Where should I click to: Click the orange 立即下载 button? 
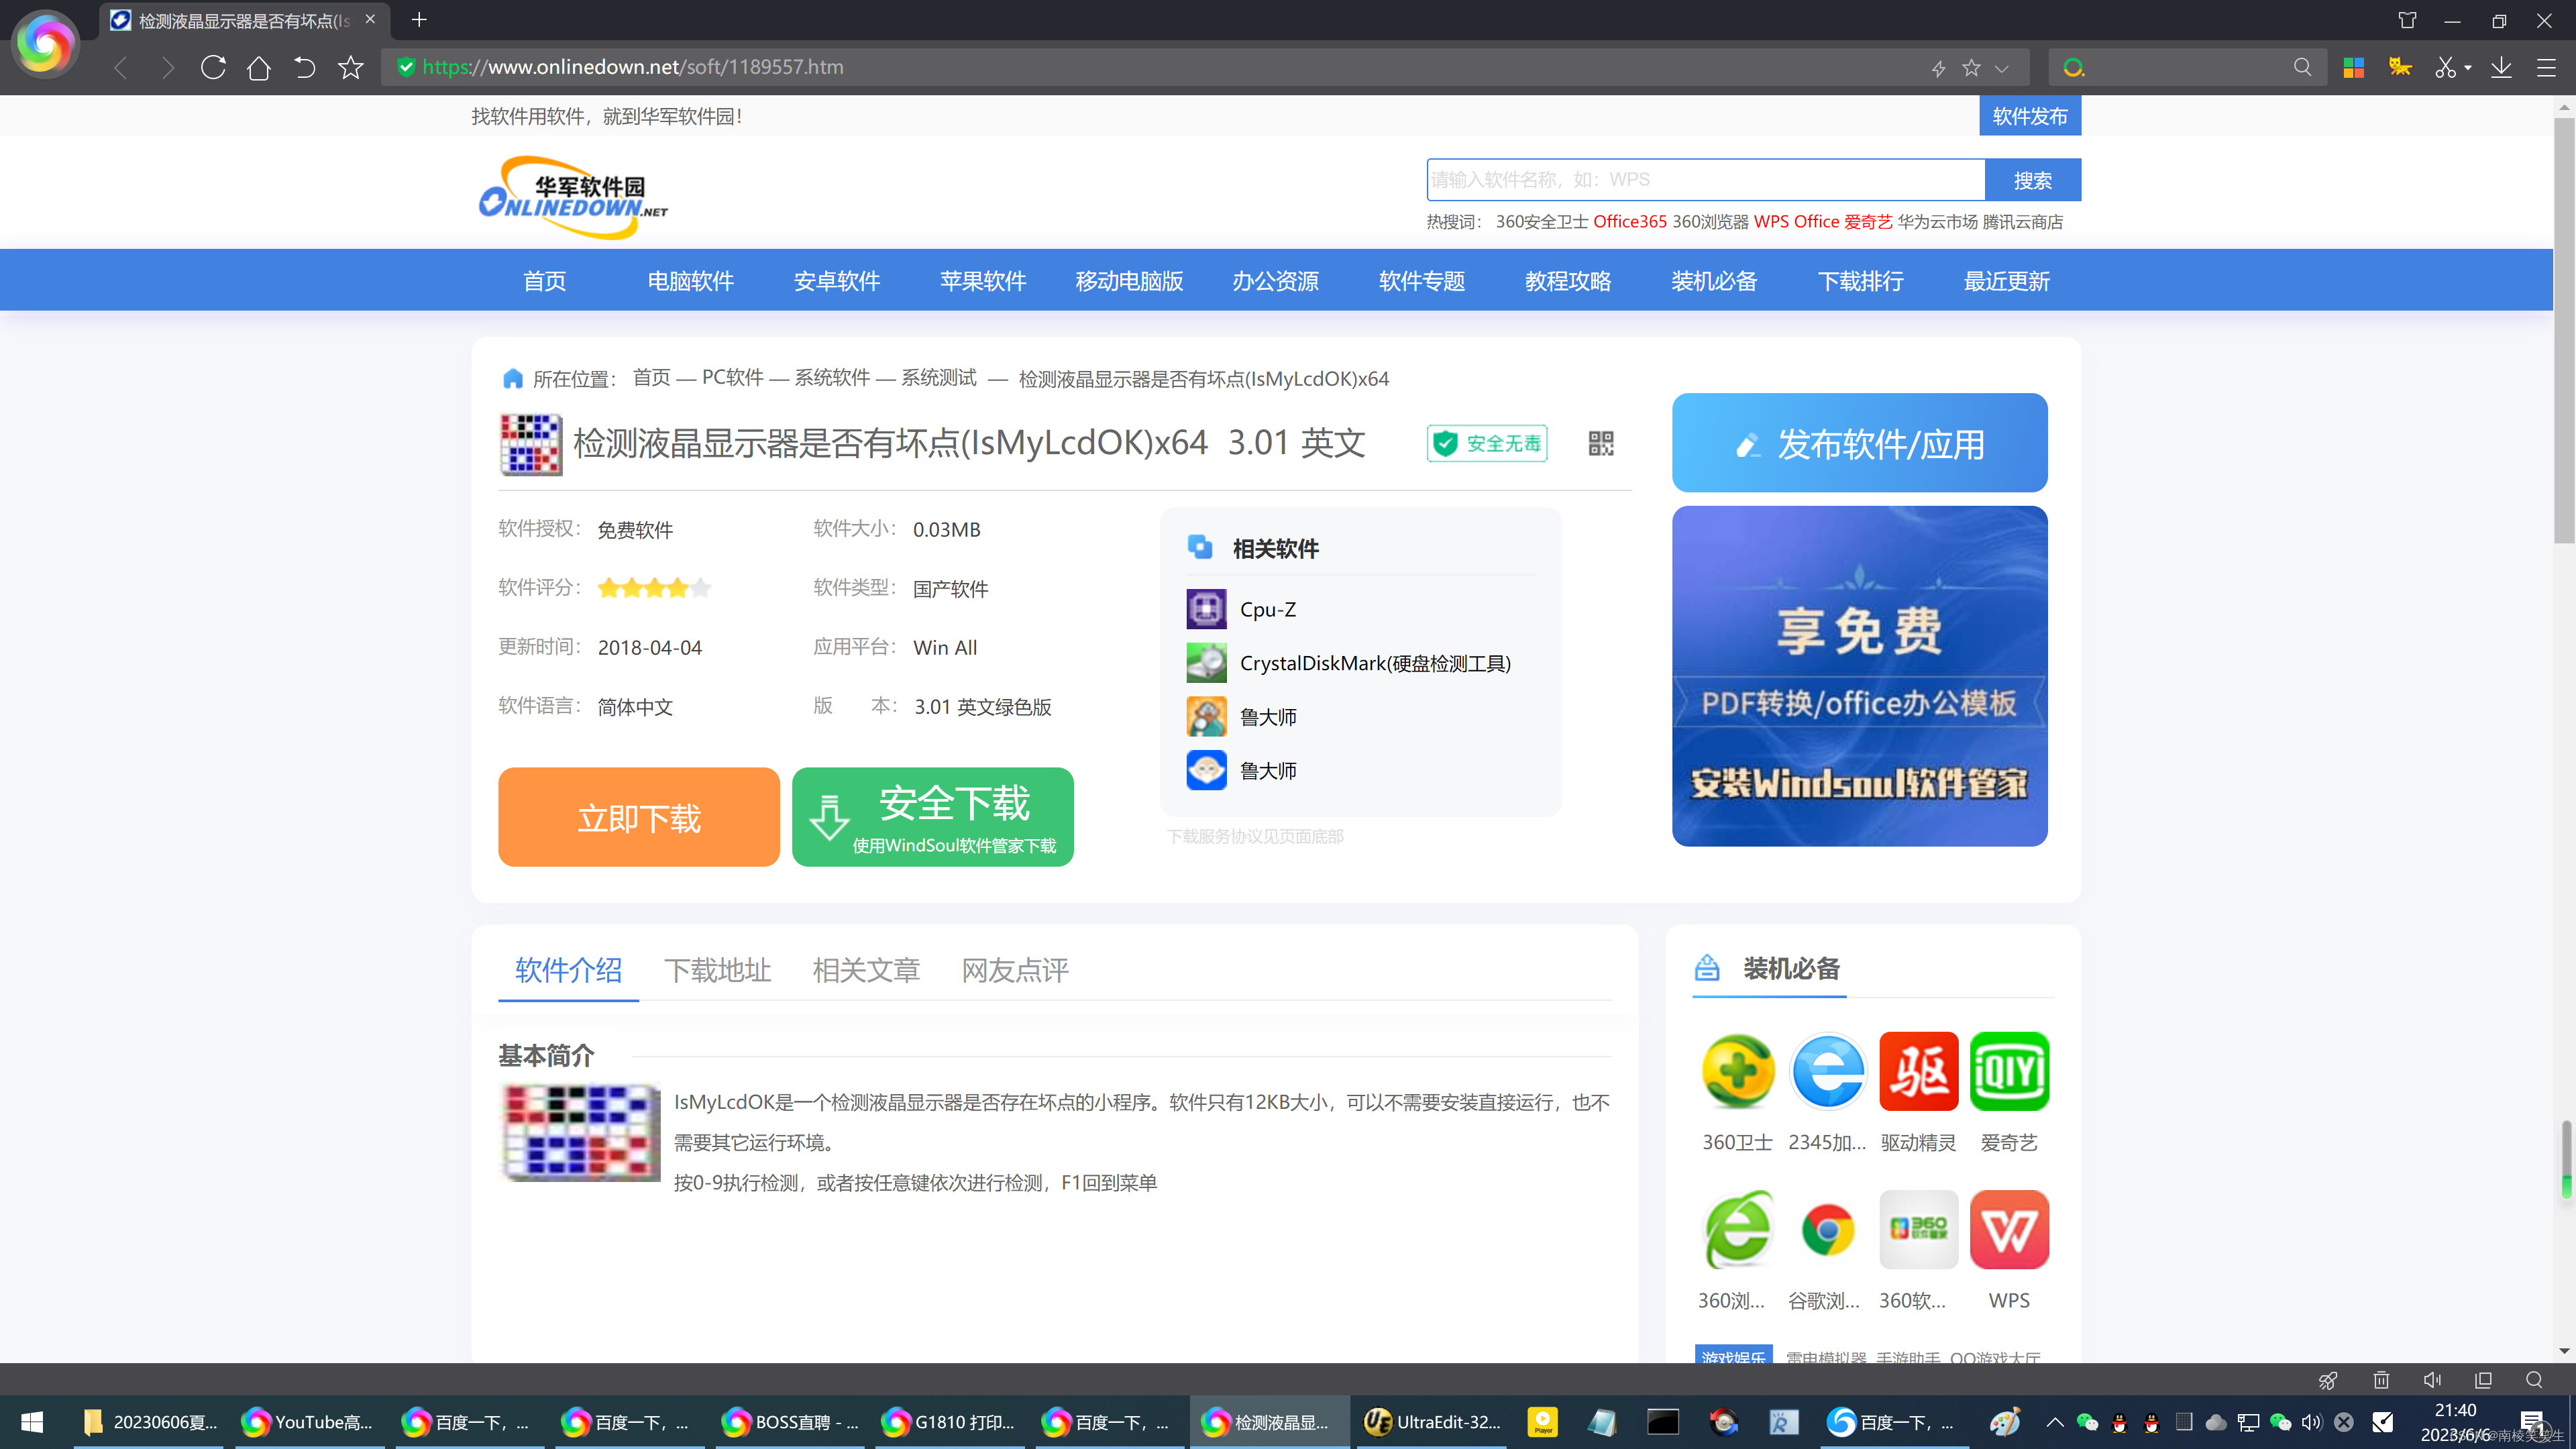point(638,817)
